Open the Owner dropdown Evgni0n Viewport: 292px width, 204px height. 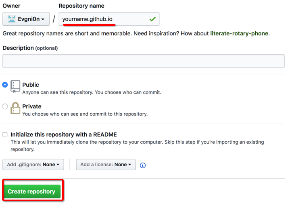[26, 19]
